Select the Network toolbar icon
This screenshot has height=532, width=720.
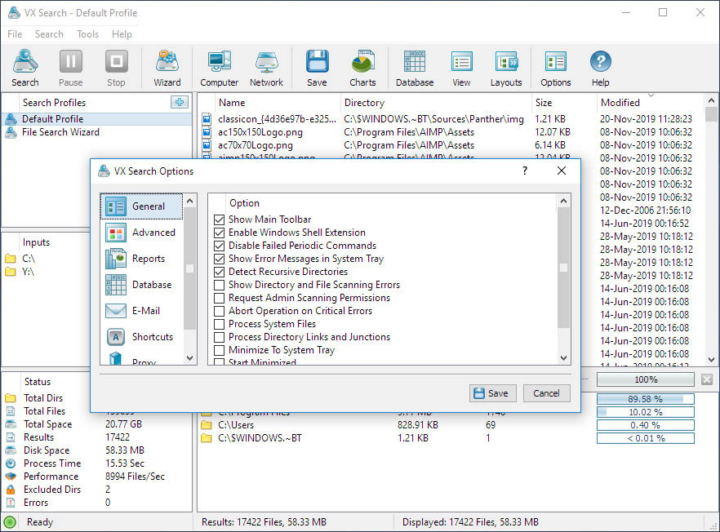click(x=266, y=68)
